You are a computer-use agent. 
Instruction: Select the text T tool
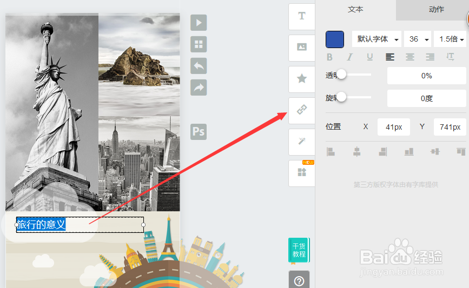click(x=302, y=16)
